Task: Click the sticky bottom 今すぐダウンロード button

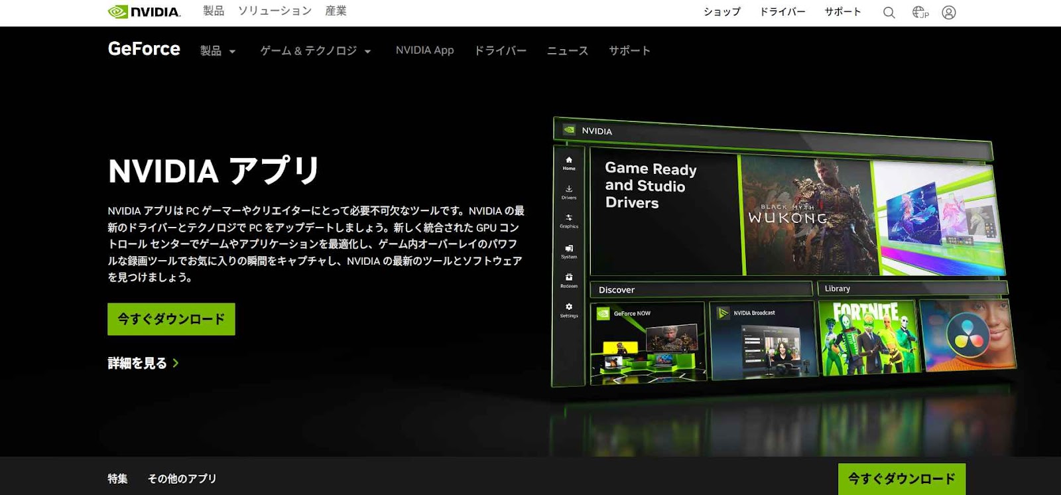Action: 902,478
